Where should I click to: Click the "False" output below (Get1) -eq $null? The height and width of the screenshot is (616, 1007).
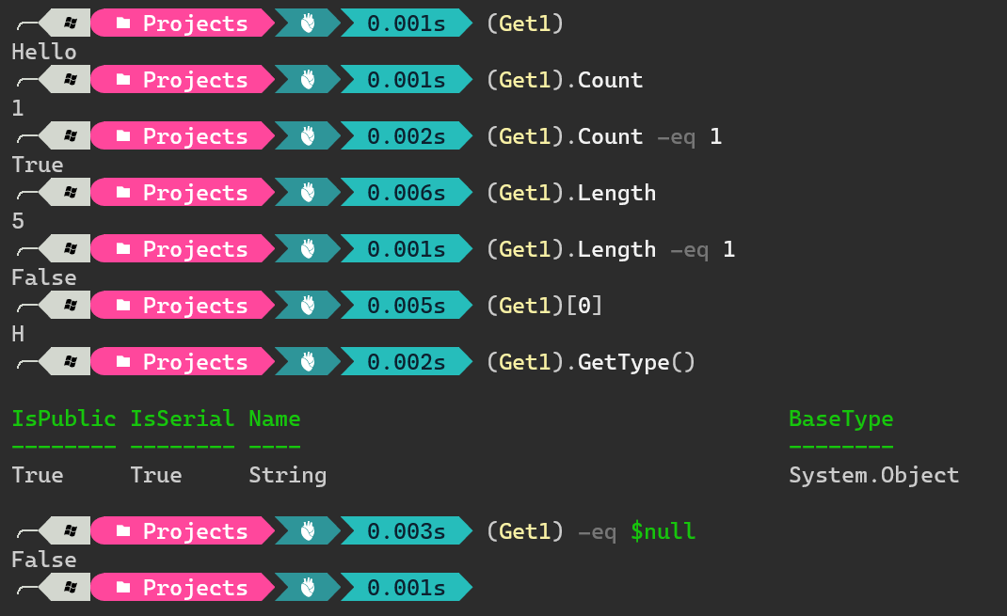coord(44,560)
